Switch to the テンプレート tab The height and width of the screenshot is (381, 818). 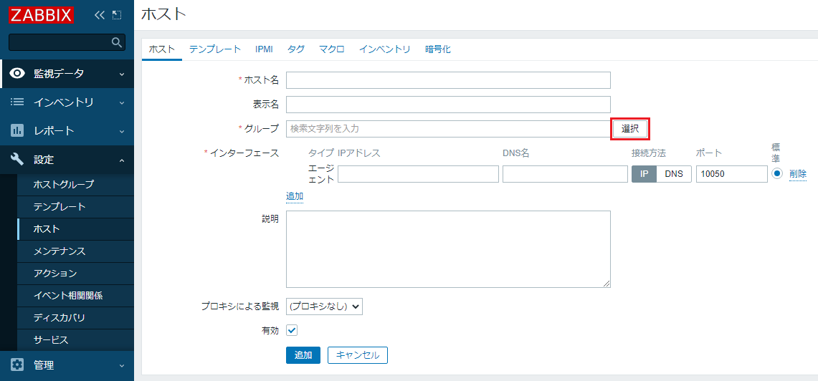(x=215, y=49)
